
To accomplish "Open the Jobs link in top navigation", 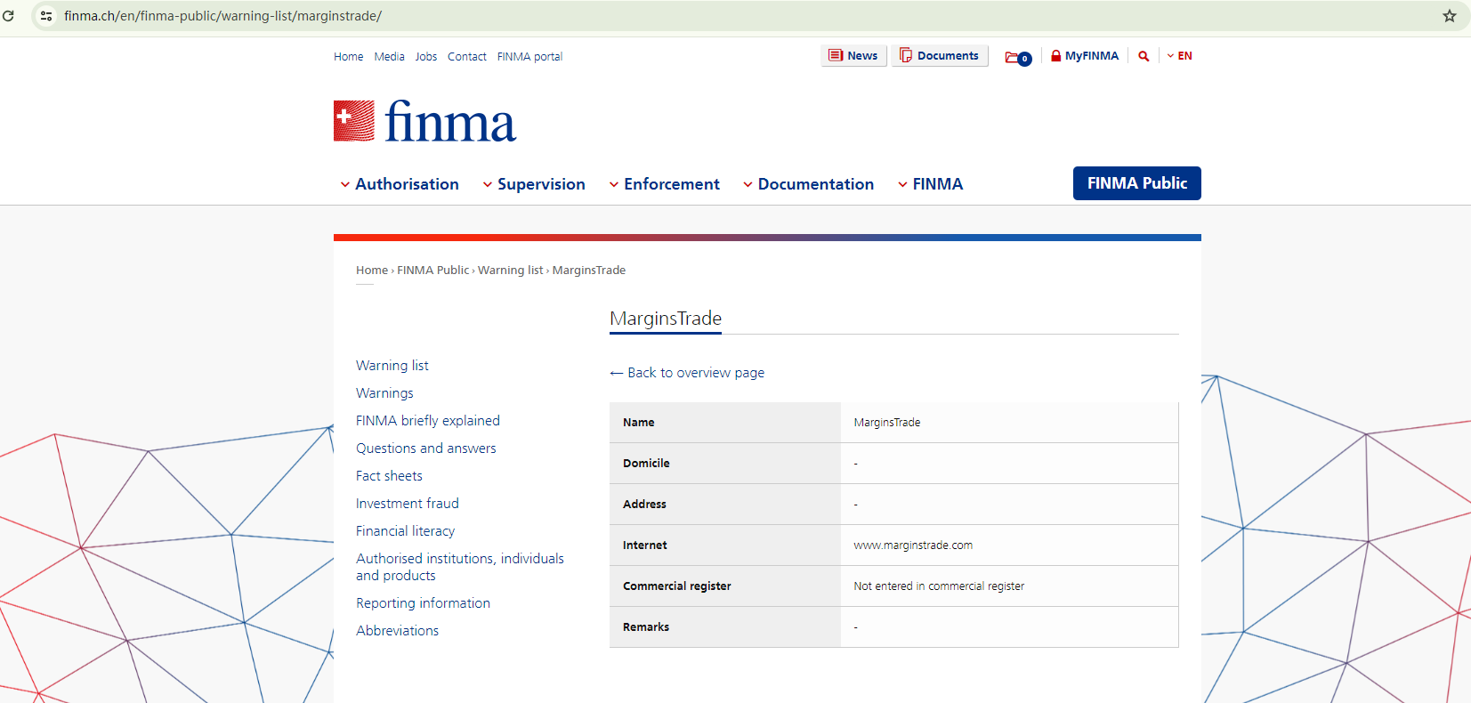I will (x=426, y=57).
